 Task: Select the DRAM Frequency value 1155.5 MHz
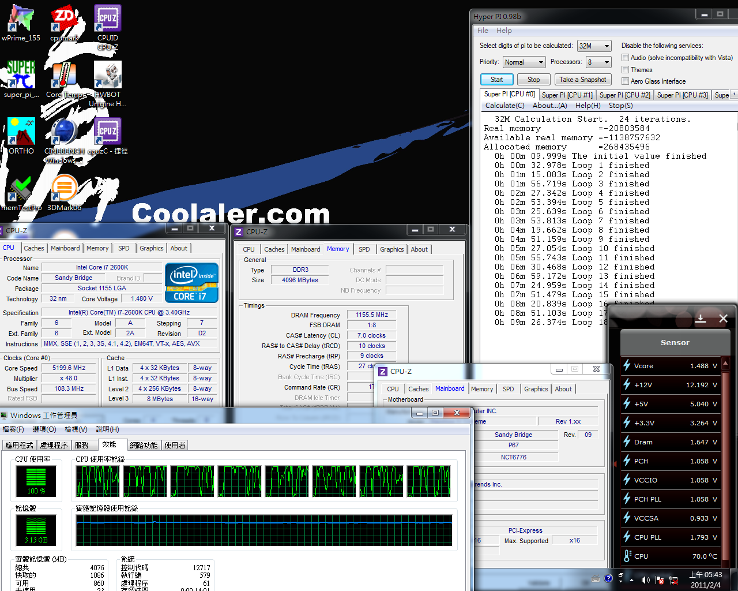(372, 315)
